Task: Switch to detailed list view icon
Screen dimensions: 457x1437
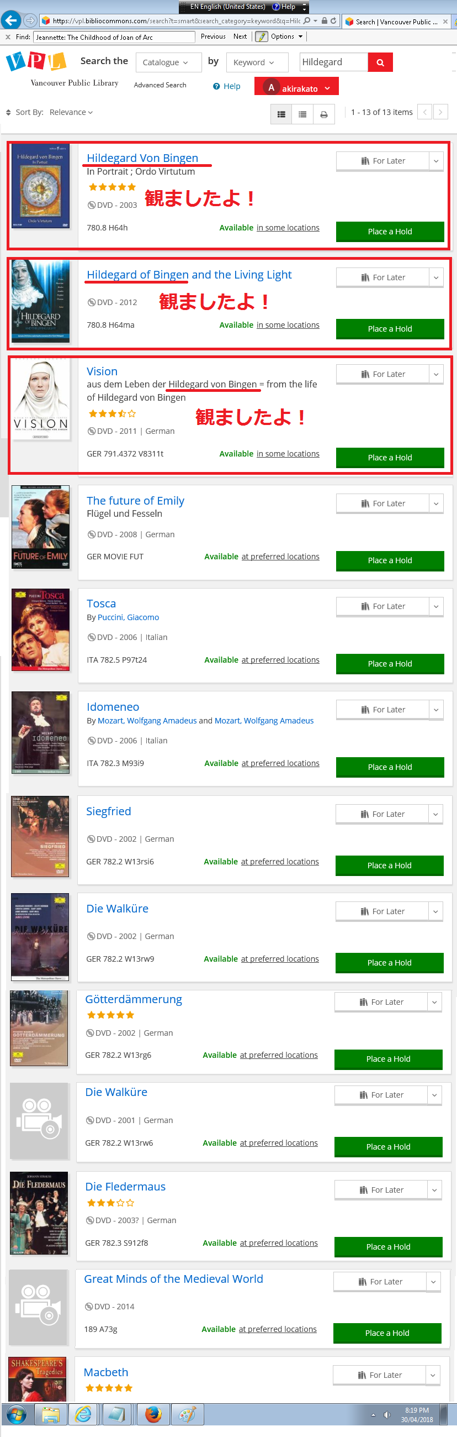Action: coord(281,114)
